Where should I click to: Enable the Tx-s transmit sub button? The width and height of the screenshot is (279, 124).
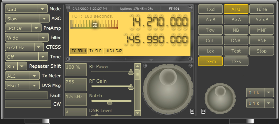[236, 61]
